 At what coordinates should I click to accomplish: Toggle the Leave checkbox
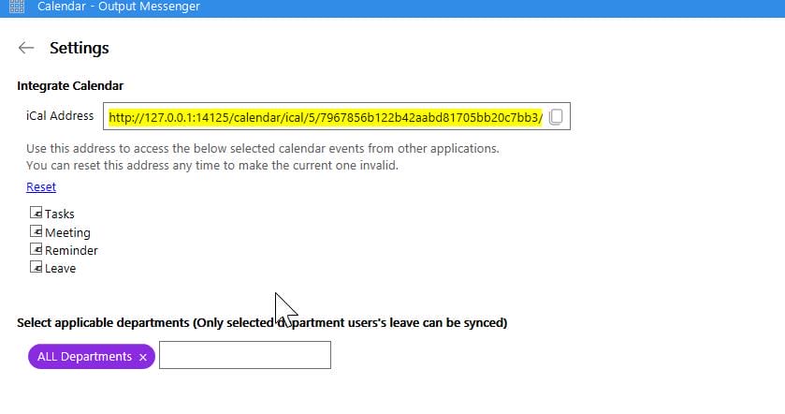[36, 267]
